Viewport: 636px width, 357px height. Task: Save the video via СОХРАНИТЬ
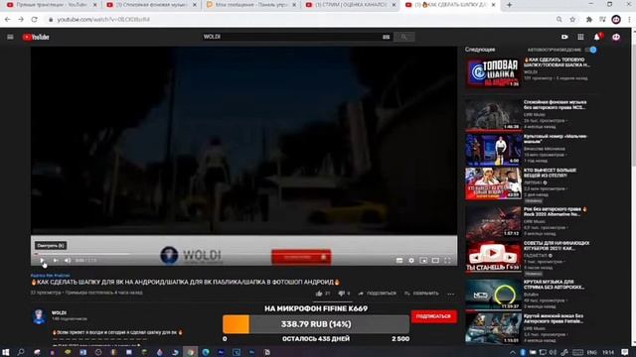click(421, 294)
